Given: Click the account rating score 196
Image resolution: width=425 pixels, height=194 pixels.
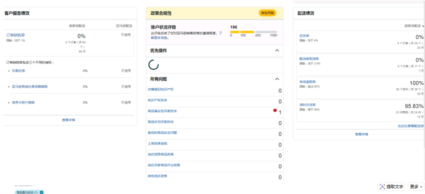Looking at the screenshot, I should pyautogui.click(x=234, y=27).
